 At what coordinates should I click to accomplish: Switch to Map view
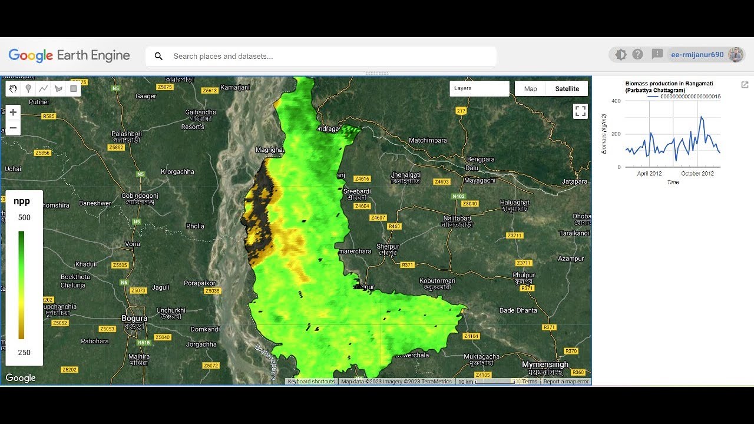(x=531, y=88)
